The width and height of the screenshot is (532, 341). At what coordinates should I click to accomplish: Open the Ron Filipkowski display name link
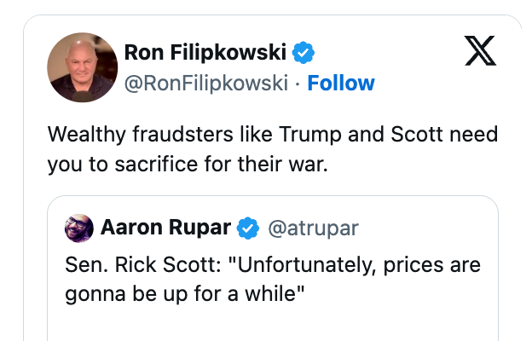tap(206, 53)
